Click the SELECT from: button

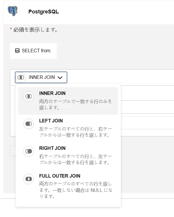(33, 51)
